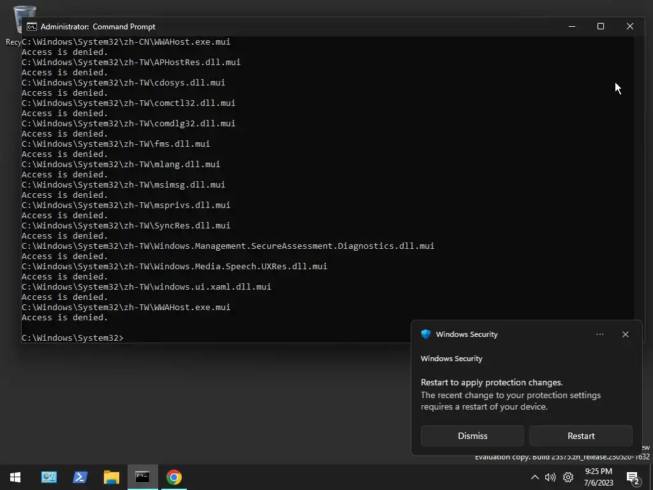Click the zh-TW\APHostRes.dll.mui path line
Screen dimensions: 653x490
click(131, 62)
